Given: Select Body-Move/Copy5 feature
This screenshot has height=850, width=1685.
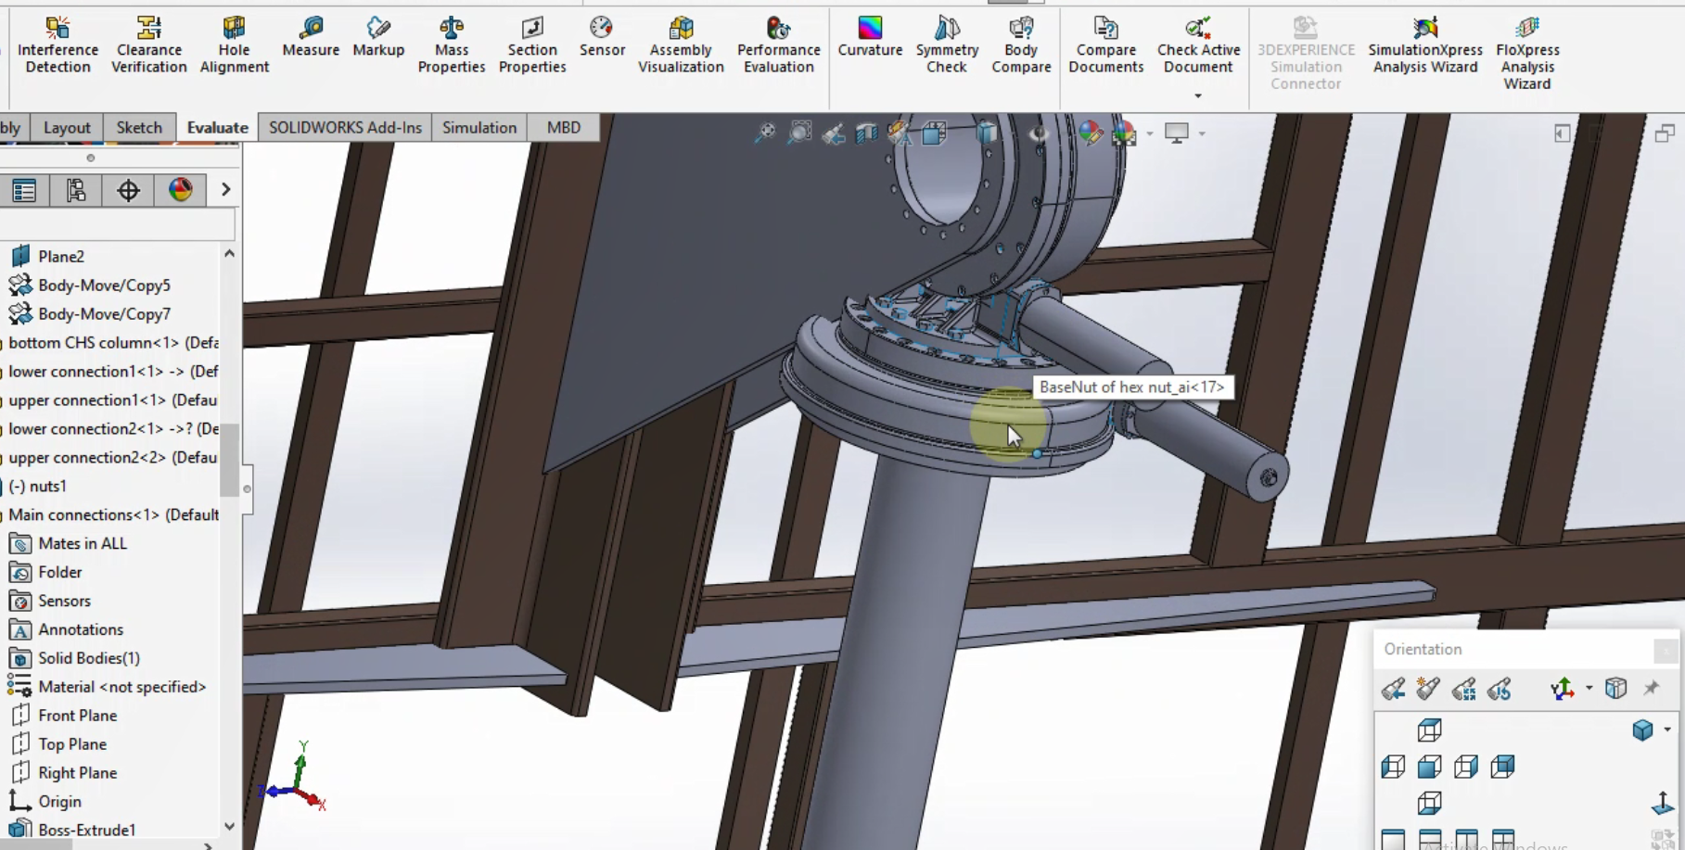Looking at the screenshot, I should coord(104,285).
